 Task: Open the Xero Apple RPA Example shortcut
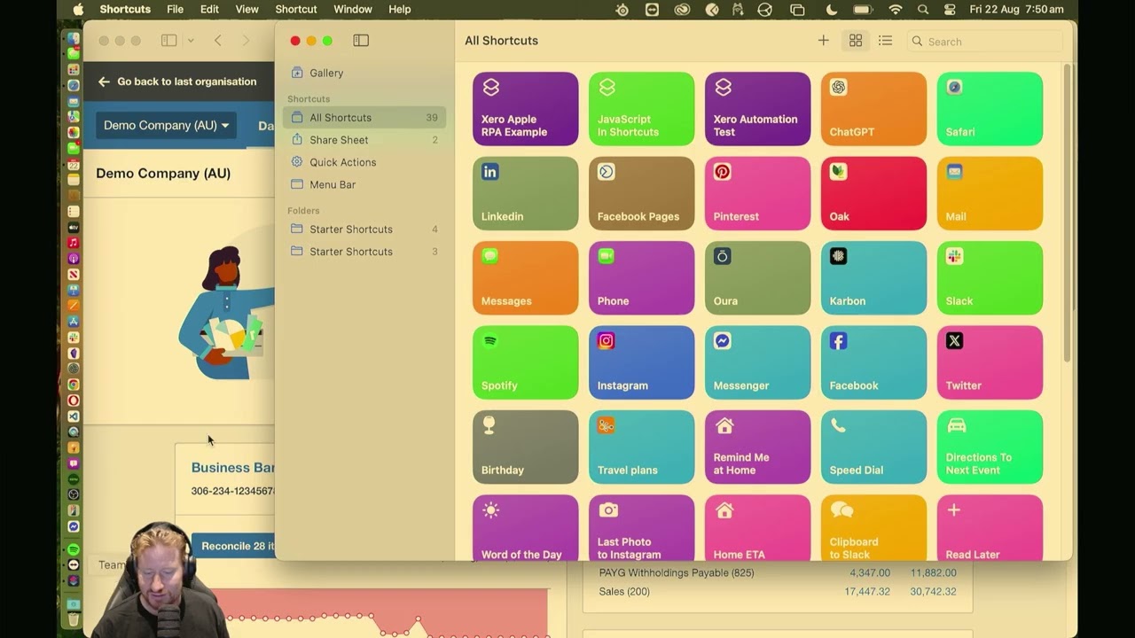[525, 109]
